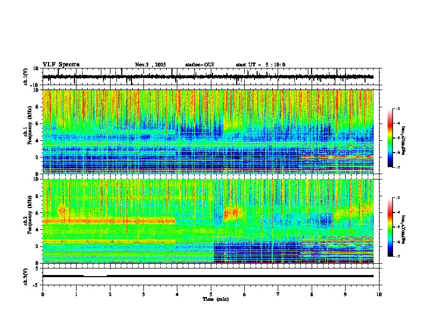Viewport: 427px width, 330px height.
Task: Click the date "Nov.3 , 2025"
Action: pyautogui.click(x=150, y=65)
